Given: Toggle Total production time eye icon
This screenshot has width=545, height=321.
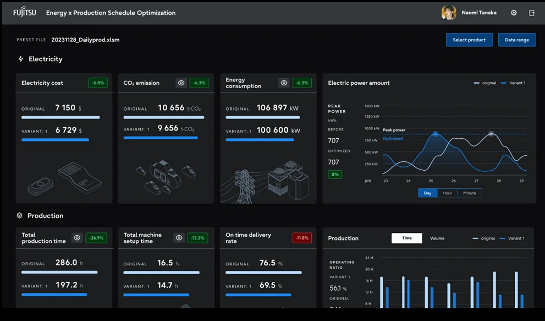Looking at the screenshot, I should 77,238.
